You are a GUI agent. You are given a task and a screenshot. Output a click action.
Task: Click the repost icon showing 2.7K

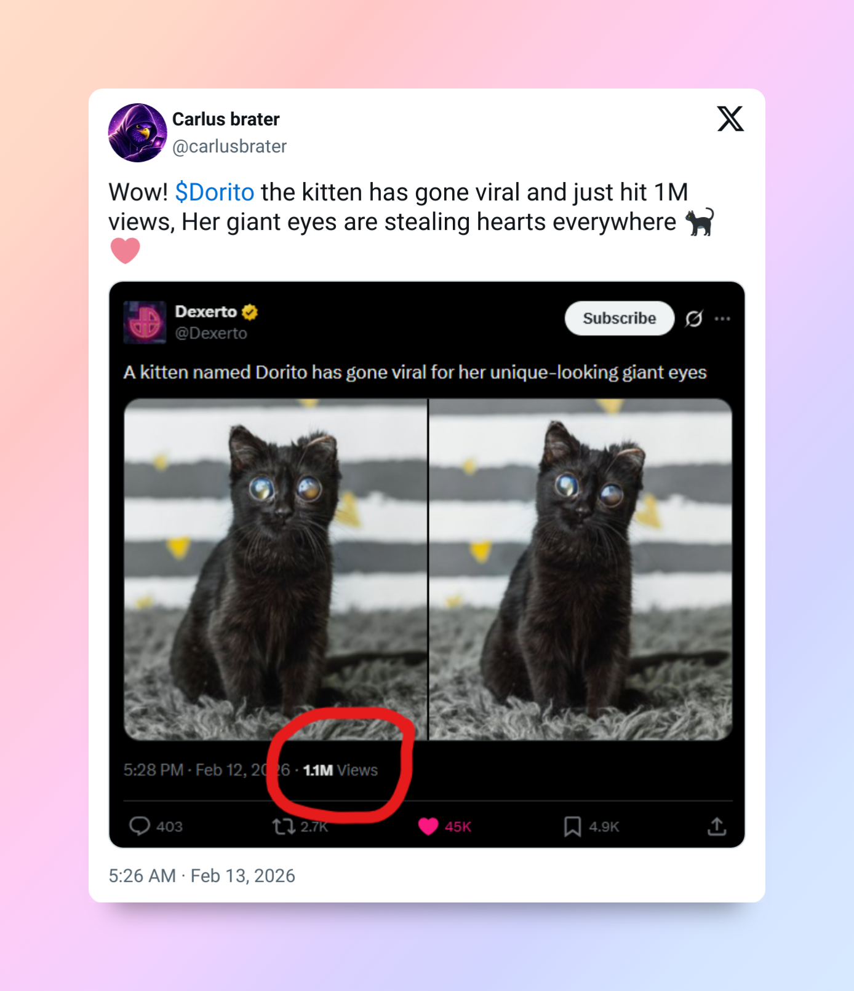coord(284,826)
